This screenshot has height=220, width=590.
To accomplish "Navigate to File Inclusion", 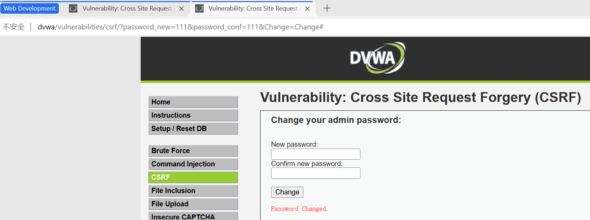I will click(x=193, y=191).
